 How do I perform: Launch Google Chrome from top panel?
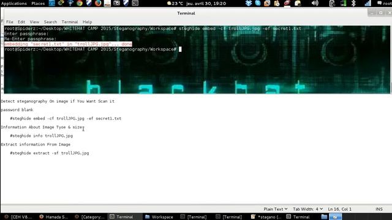[x=80, y=3]
